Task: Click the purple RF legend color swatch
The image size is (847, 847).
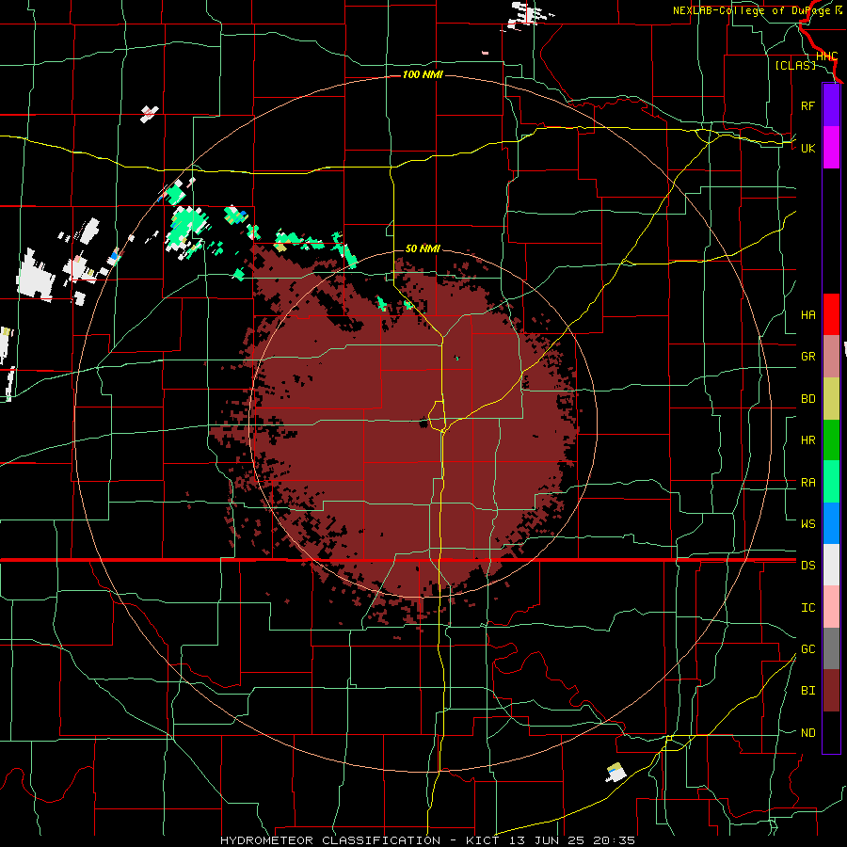Action: click(x=831, y=105)
